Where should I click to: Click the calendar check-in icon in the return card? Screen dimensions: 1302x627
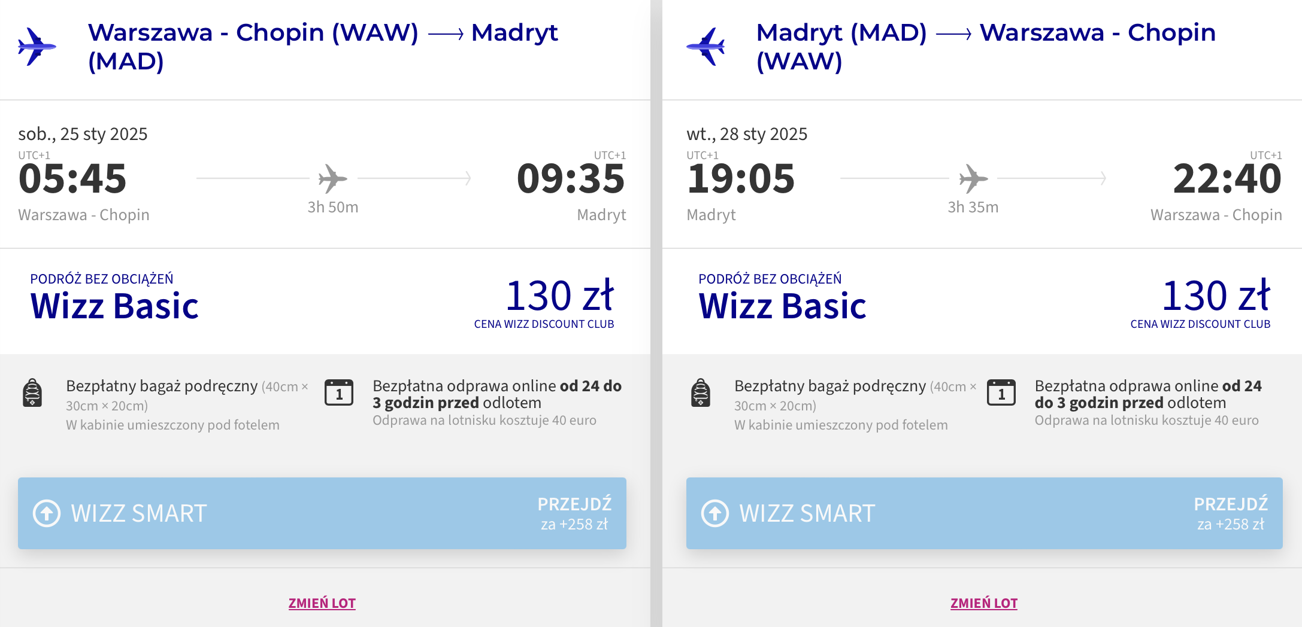(1001, 392)
